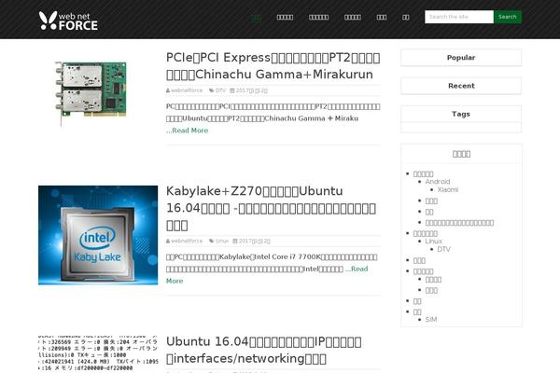Screen dimensions: 560x373
Task: Switch to the Popular tab
Action: 461,58
